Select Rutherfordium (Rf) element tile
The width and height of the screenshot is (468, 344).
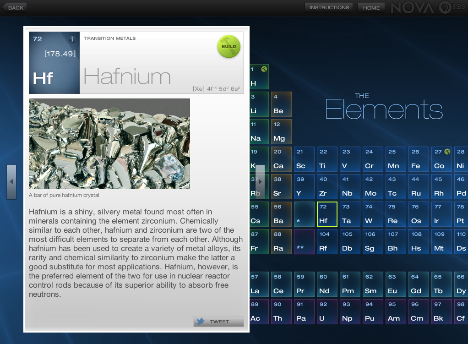click(327, 241)
